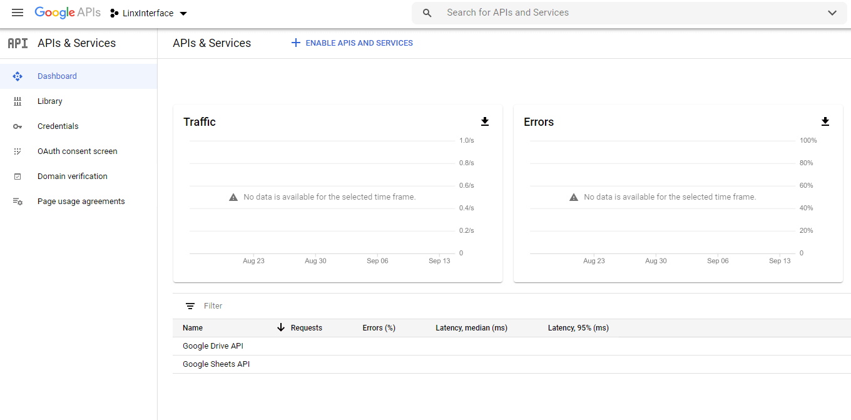The image size is (851, 420).
Task: Open the Domain verification item
Action: (78, 177)
